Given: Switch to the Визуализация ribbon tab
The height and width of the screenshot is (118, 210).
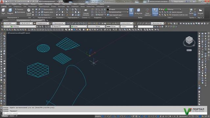Looking at the screenshot, I should point(32,7).
